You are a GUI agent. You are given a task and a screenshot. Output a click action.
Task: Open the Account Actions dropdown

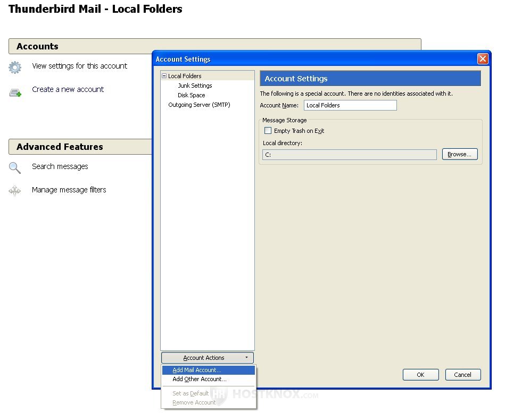tap(207, 358)
